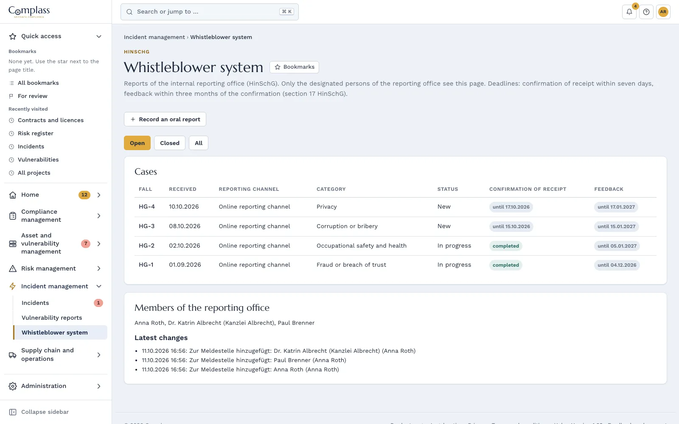679x424 pixels.
Task: Click the Administration gear icon
Action: (13, 386)
